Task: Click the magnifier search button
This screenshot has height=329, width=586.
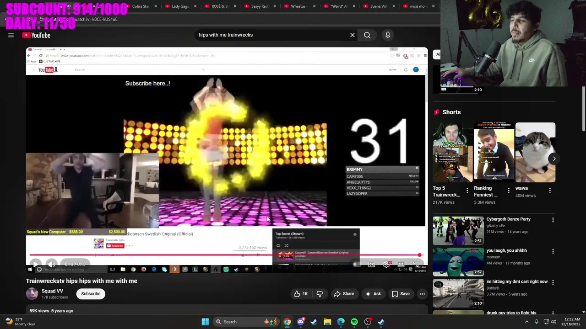Action: pyautogui.click(x=367, y=35)
